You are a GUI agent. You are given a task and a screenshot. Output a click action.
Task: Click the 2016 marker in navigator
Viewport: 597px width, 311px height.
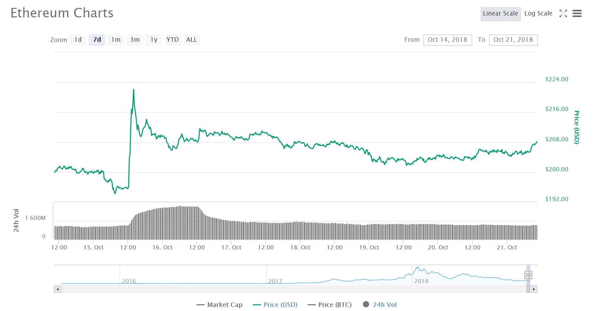129,281
